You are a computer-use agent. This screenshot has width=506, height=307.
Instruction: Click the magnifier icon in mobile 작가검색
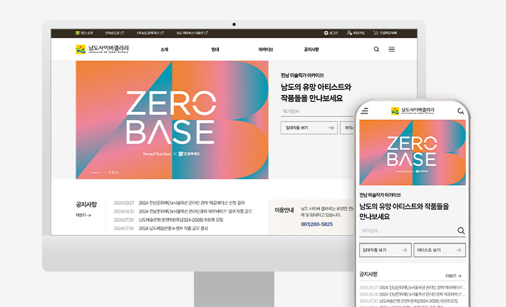point(461,231)
